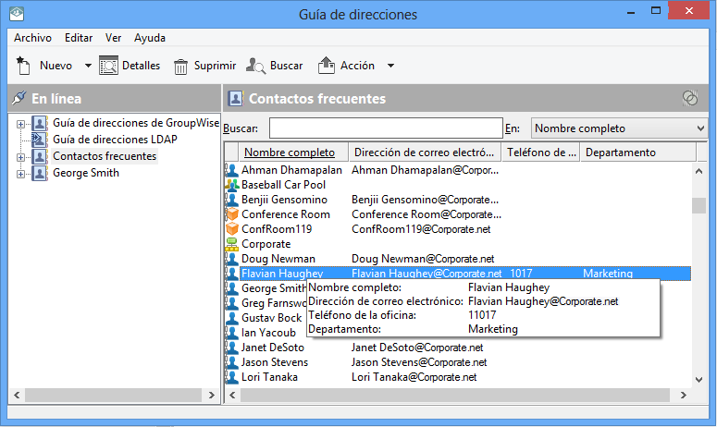Screen dimensions: 717x427
Task: Expand the George Smith tree node
Action: tap(20, 174)
